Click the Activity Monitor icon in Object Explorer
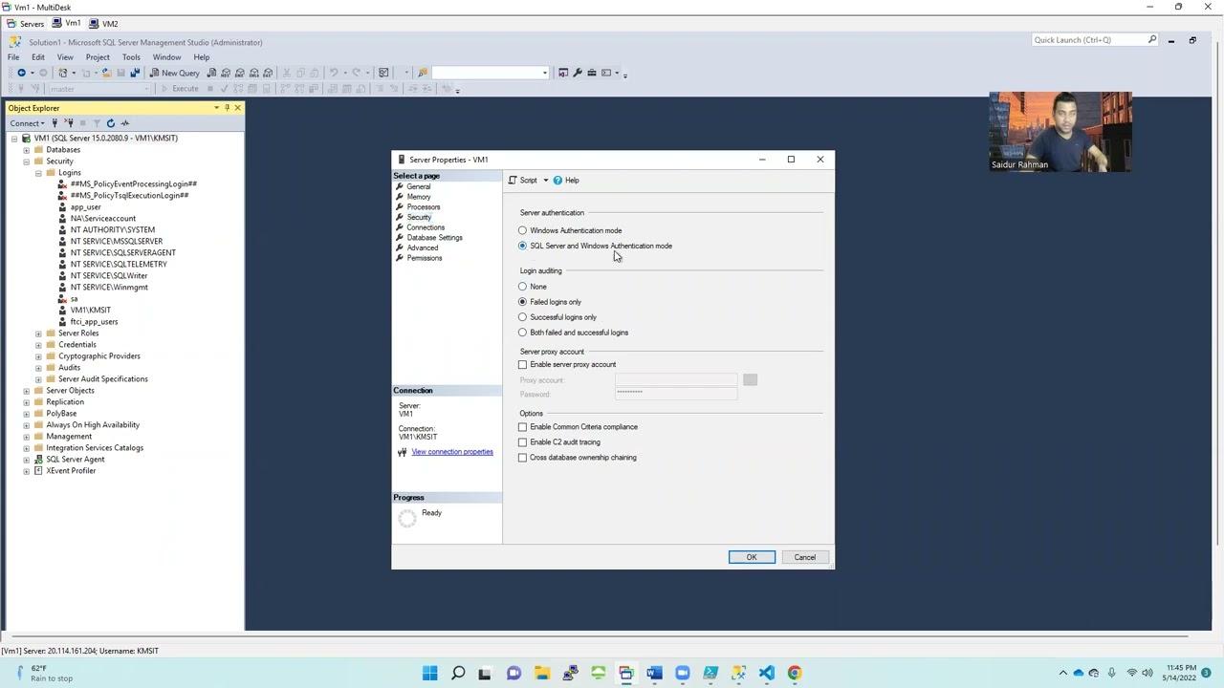This screenshot has width=1224, height=688. [x=125, y=123]
